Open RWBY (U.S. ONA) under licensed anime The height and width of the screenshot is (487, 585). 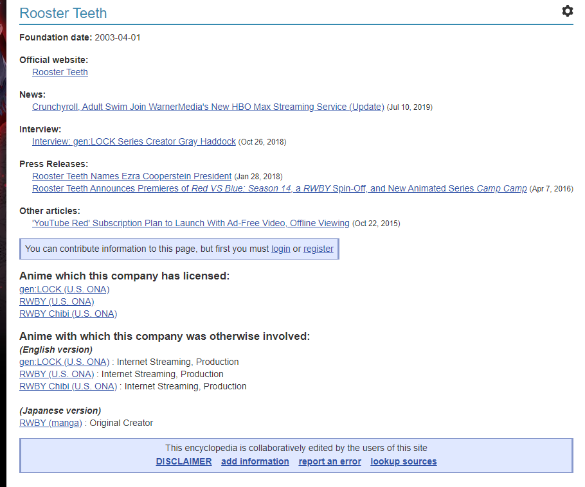[x=57, y=302]
